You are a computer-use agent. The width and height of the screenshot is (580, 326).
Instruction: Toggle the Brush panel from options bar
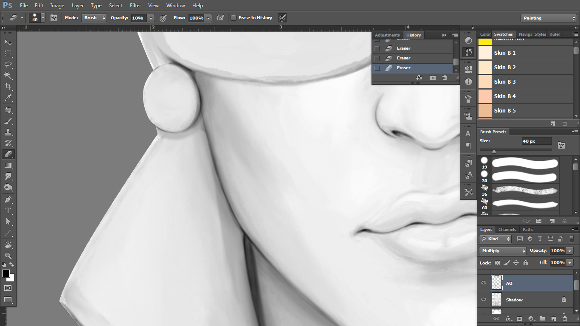54,18
